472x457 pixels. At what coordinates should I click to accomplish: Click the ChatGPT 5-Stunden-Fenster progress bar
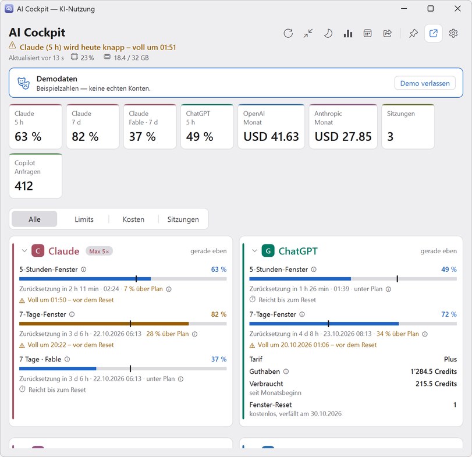(x=353, y=279)
